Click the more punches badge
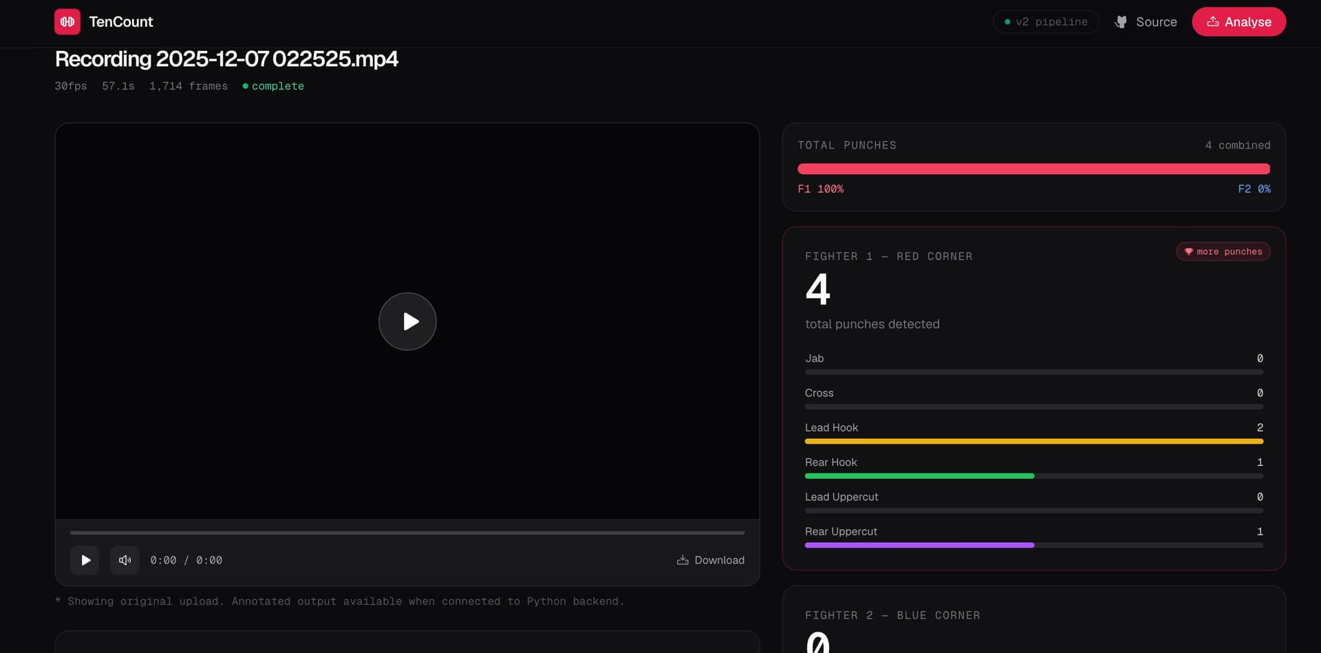Viewport: 1321px width, 653px height. 1223,252
